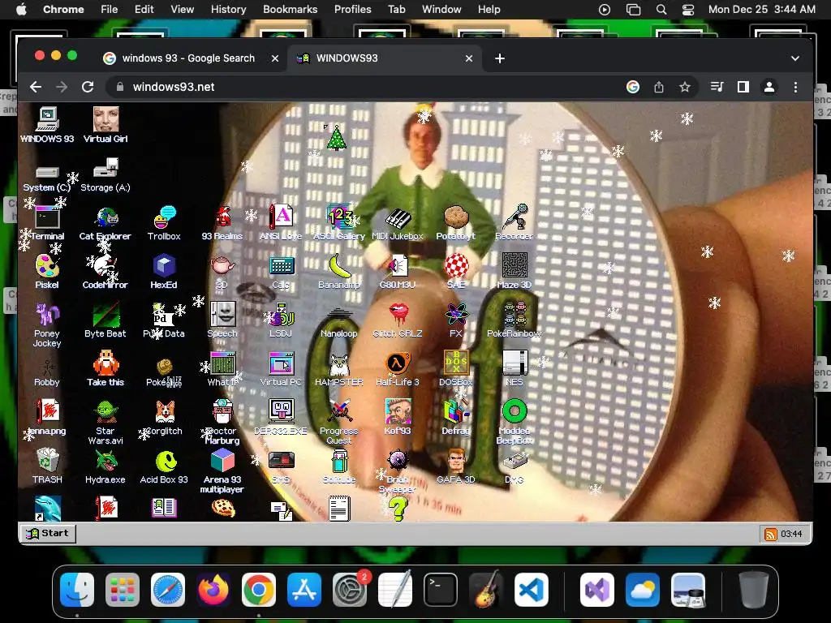
Task: Launch Half-Life 3 icon
Action: [x=397, y=369]
